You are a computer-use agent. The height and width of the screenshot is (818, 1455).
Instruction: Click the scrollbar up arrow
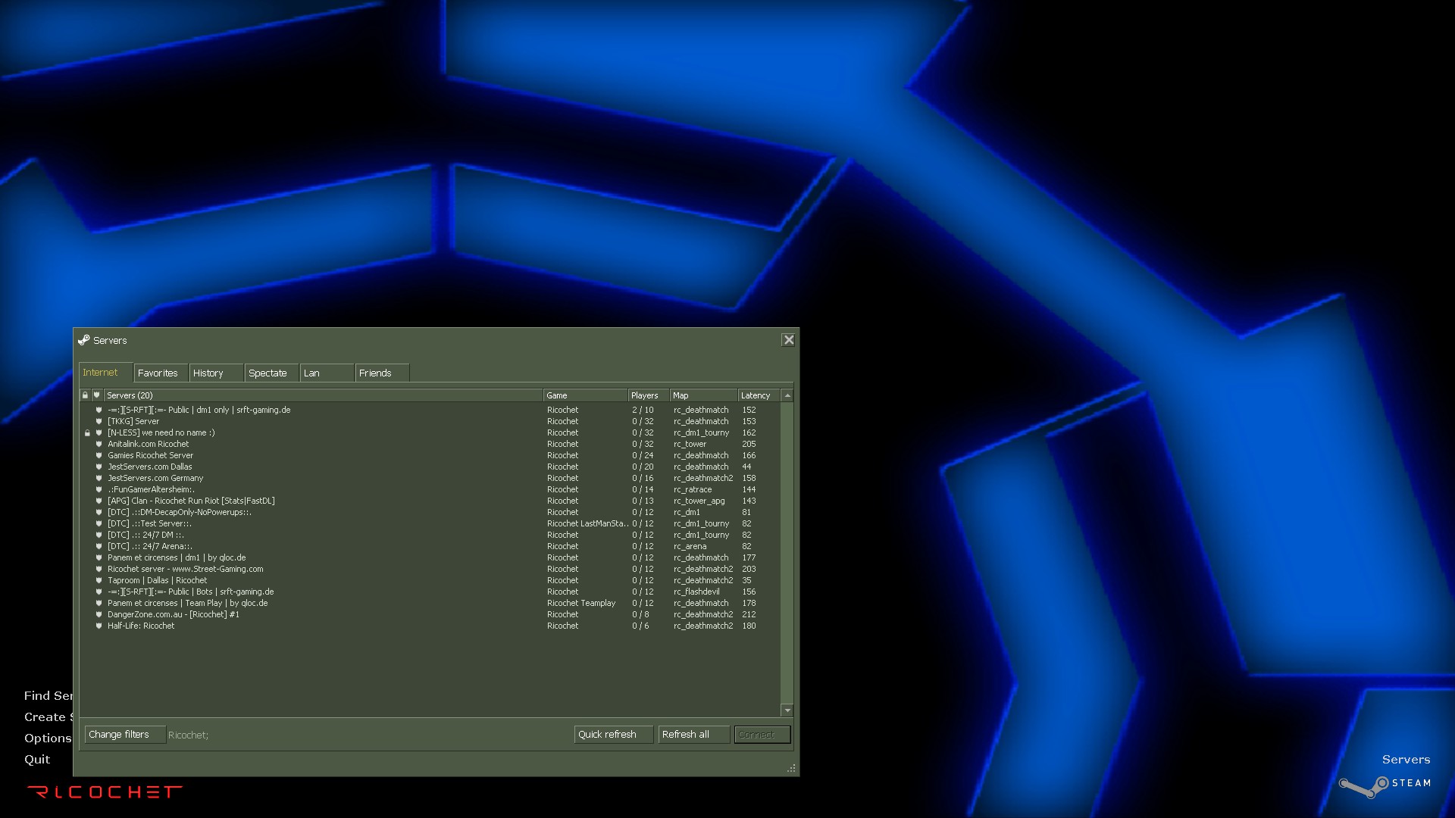pos(787,395)
